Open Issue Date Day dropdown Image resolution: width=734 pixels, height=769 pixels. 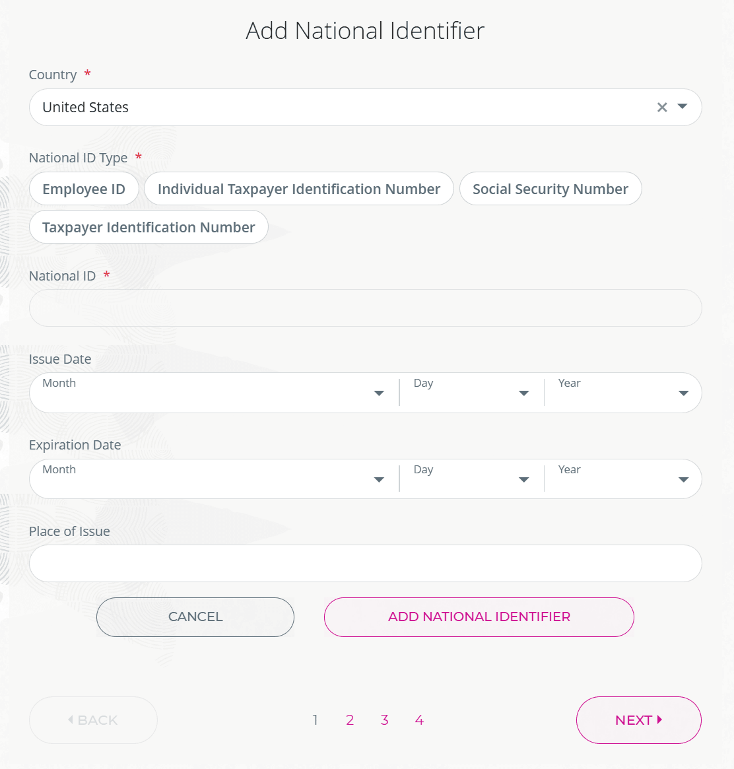(x=523, y=393)
